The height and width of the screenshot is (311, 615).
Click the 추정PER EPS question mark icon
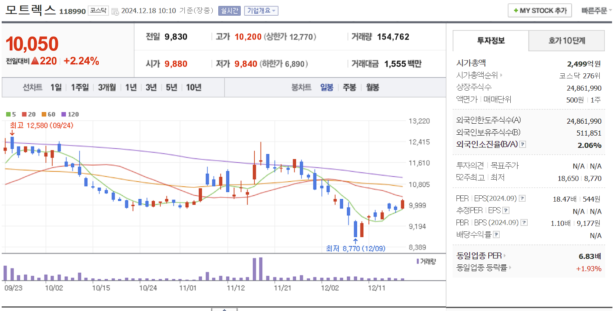pyautogui.click(x=506, y=210)
